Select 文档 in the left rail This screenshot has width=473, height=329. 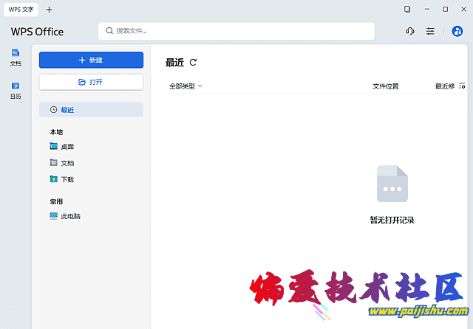point(16,58)
